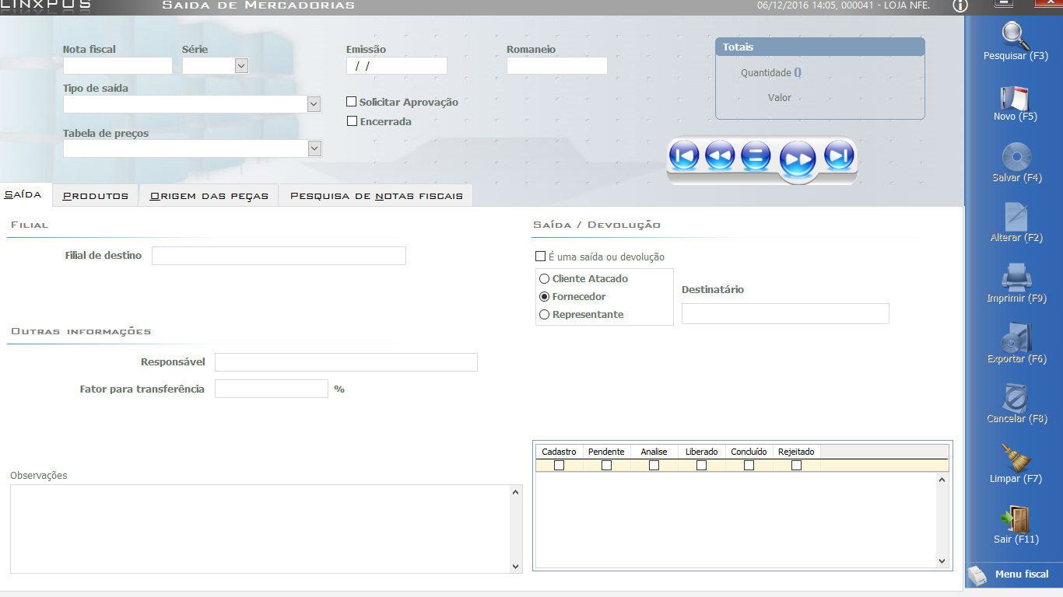Click the "Valor" label in Totais
Screen dimensions: 1063x597
(780, 98)
